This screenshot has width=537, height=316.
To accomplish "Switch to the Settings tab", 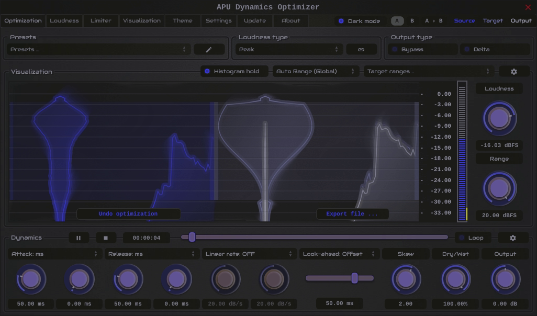I will click(218, 21).
